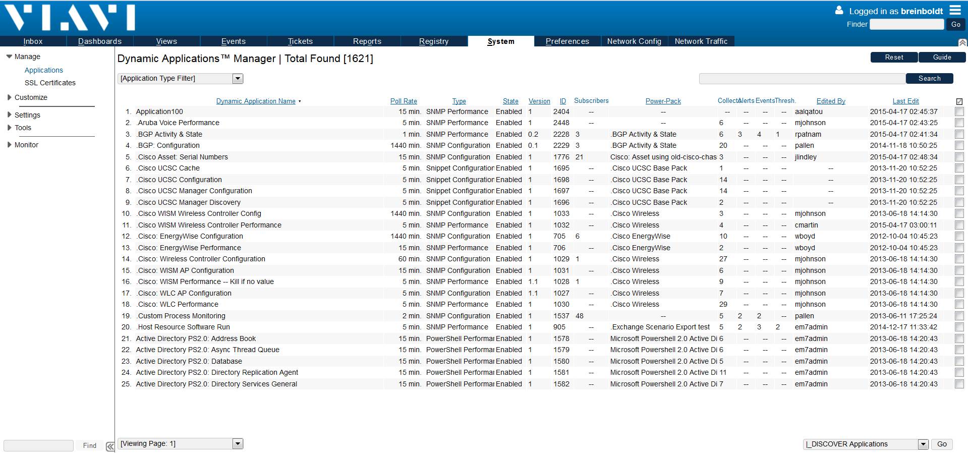Sort by the Version column header
This screenshot has width=968, height=453.
(x=539, y=101)
